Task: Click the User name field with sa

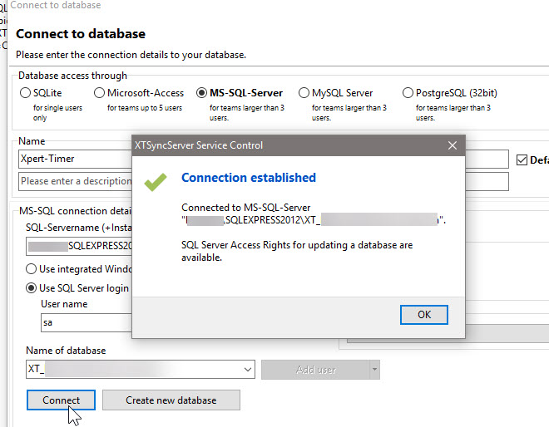Action: click(83, 322)
